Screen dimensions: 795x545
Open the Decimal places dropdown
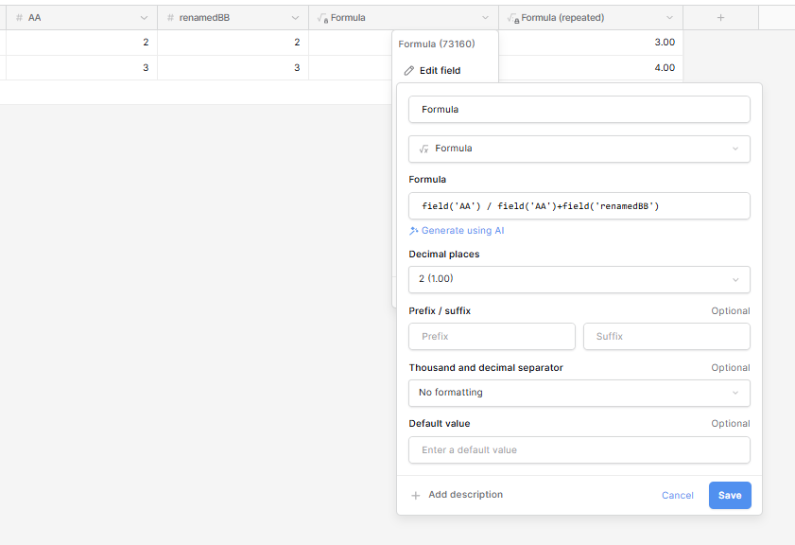coord(579,279)
